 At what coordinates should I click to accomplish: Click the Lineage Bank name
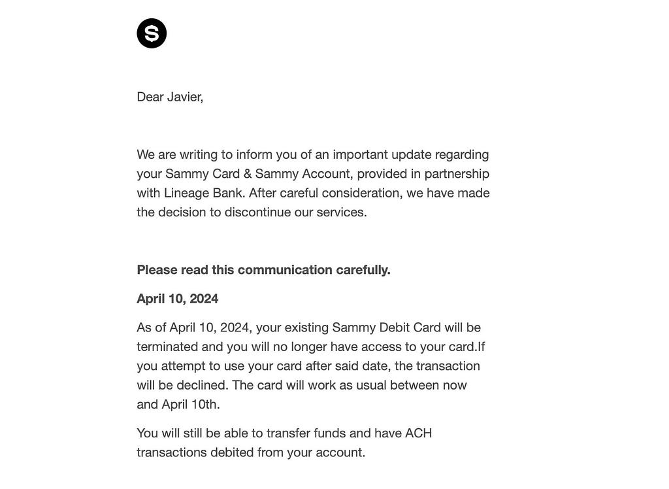tap(204, 193)
